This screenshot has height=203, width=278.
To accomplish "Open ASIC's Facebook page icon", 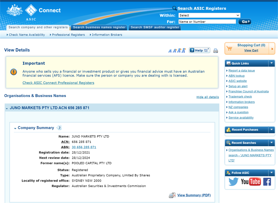I will [x=267, y=182].
